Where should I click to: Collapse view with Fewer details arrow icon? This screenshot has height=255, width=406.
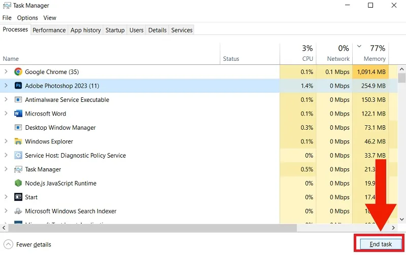coord(8,244)
